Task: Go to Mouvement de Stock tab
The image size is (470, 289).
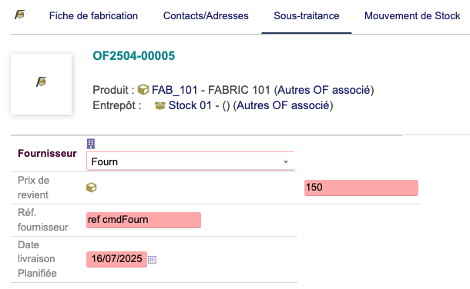Action: 412,15
